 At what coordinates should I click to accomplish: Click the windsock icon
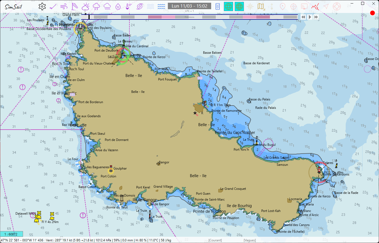pos(75,6)
